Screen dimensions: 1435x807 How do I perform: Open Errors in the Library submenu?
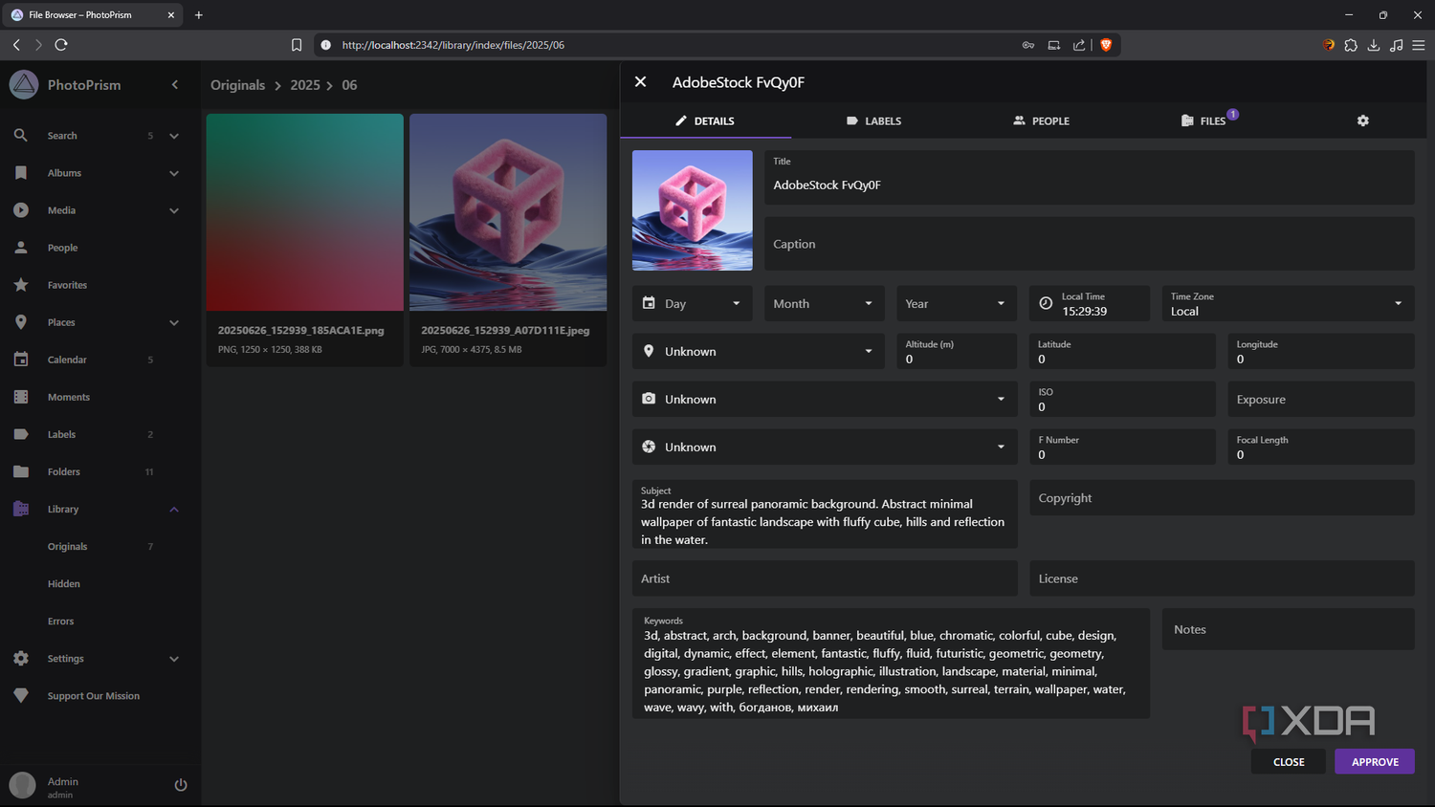pyautogui.click(x=60, y=622)
